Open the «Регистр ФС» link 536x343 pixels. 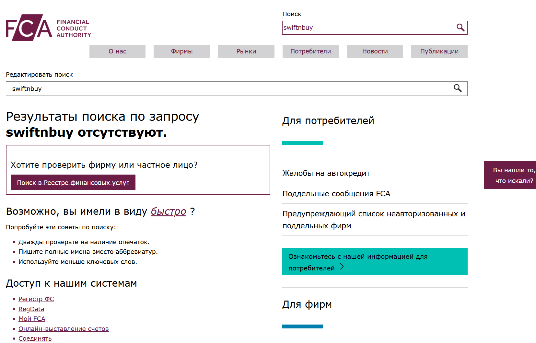pos(36,299)
